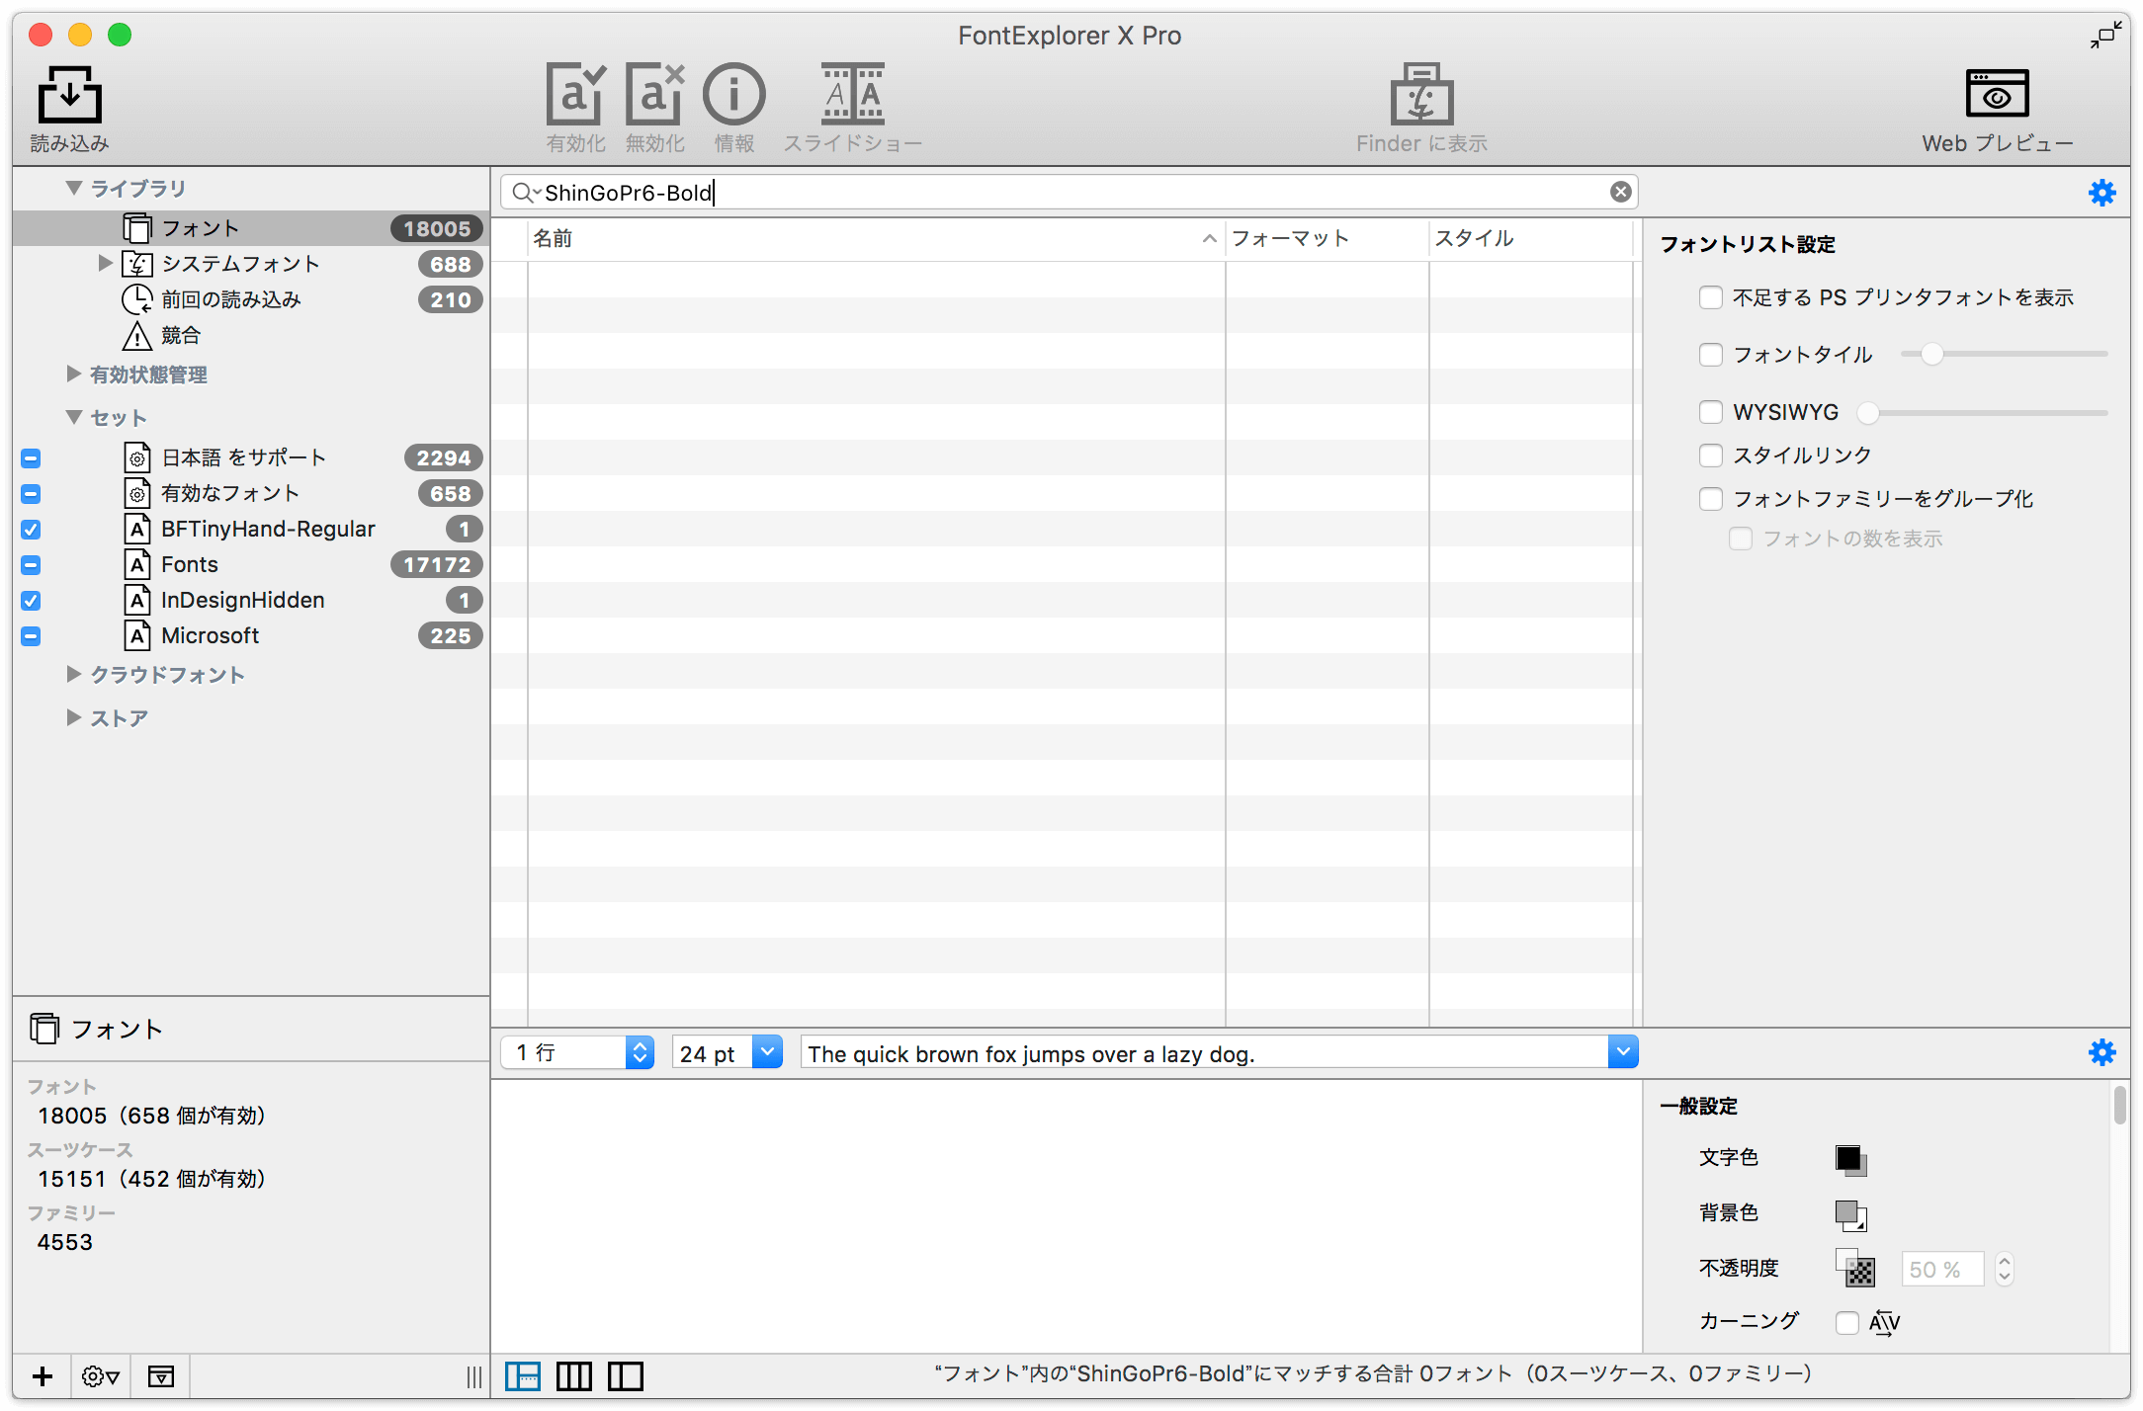Screen dimensions: 2143x1411
Task: Enable フォントファミリーをグループ化 checkbox
Action: (x=1711, y=499)
